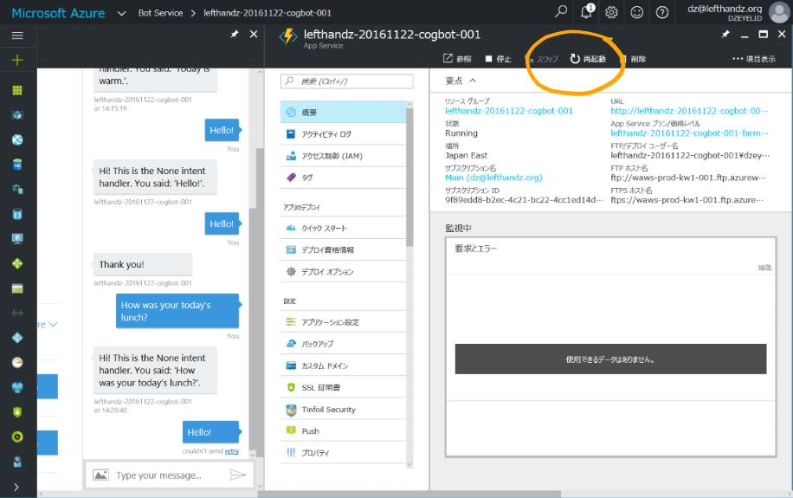Viewport: 793px width, 498px height.
Task: Open the バックアップ backup menu item
Action: [343, 344]
